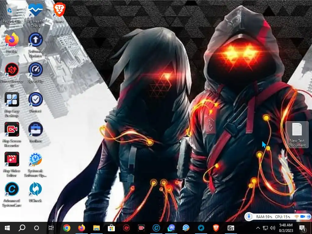
Task: Open taskbar Search
Action: click(22, 228)
